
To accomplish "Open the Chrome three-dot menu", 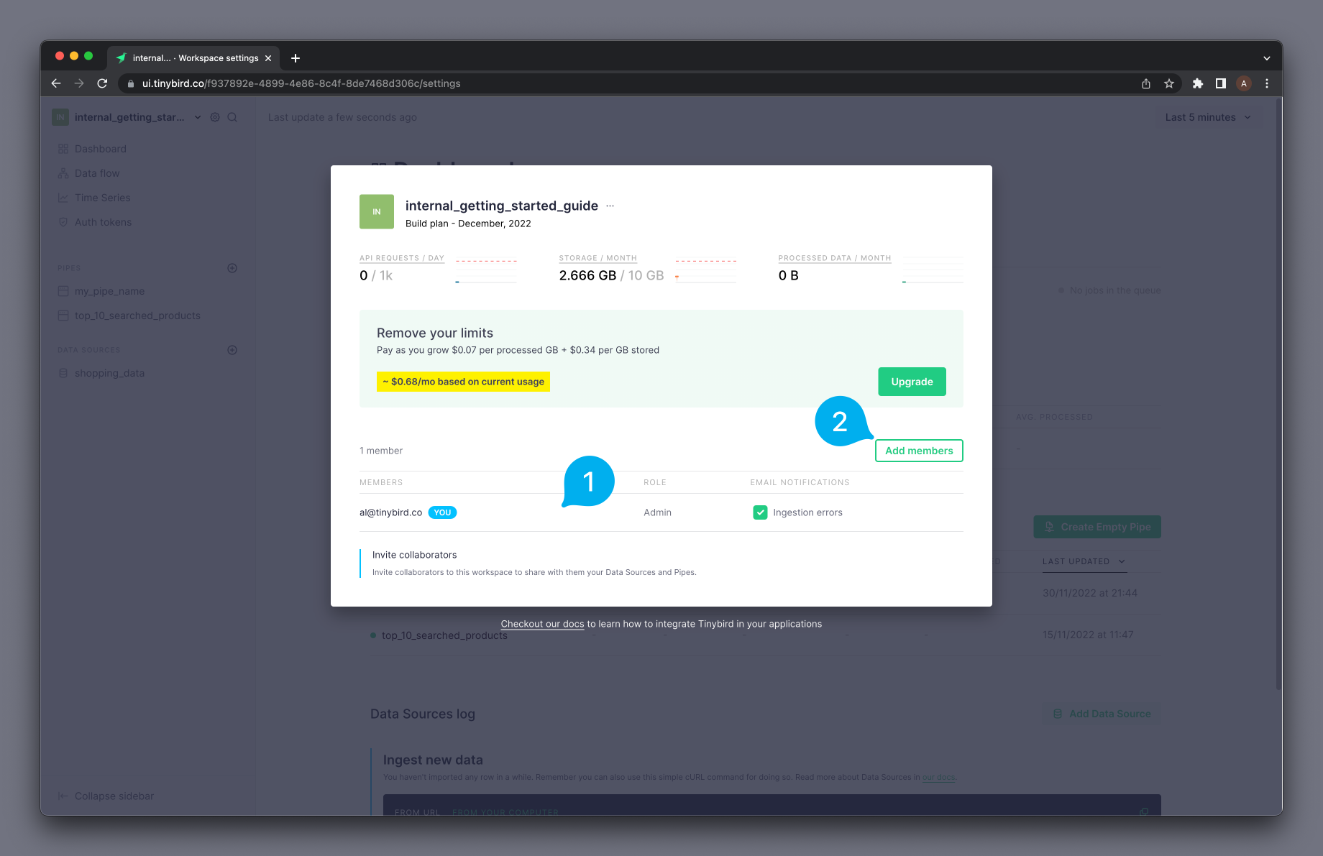I will 1267,83.
